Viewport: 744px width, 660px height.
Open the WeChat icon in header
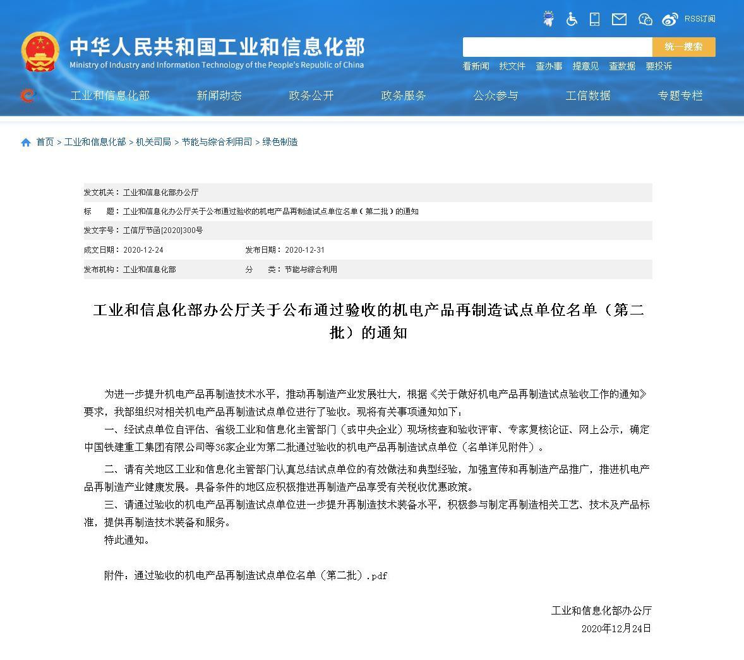645,19
